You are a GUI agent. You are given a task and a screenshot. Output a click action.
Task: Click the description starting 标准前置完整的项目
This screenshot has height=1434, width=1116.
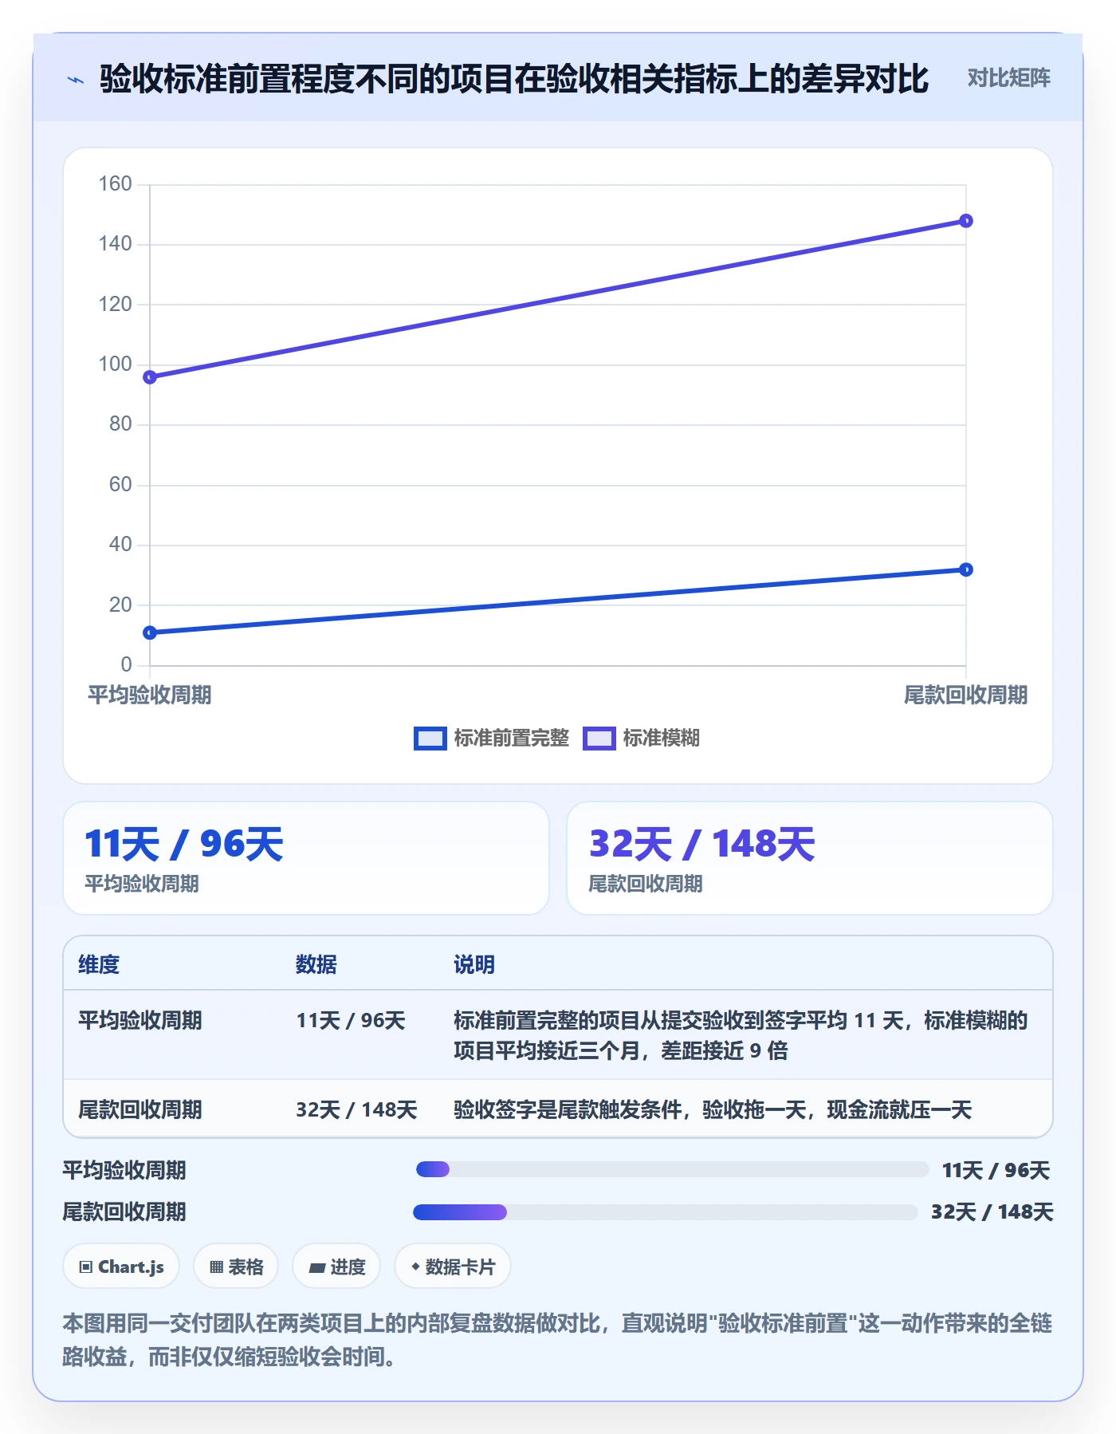pos(741,1035)
